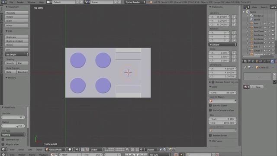277x156 pixels.
Task: Toggle Grease Pencil Layers checkbox
Action: 213,82
